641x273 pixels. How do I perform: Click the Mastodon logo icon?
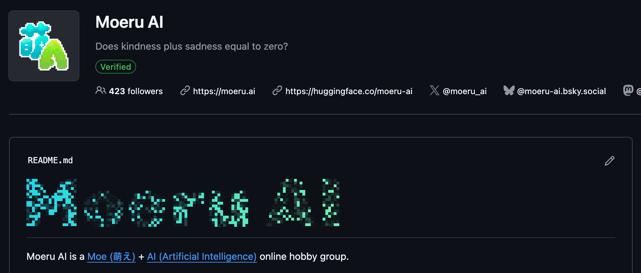(x=628, y=91)
